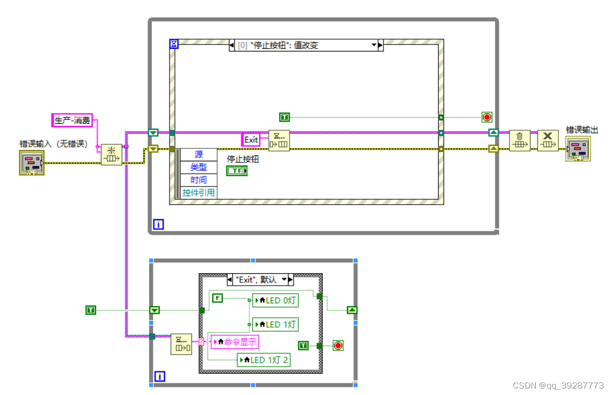The width and height of the screenshot is (612, 395).
Task: Click the Exit string constant
Action: (250, 140)
